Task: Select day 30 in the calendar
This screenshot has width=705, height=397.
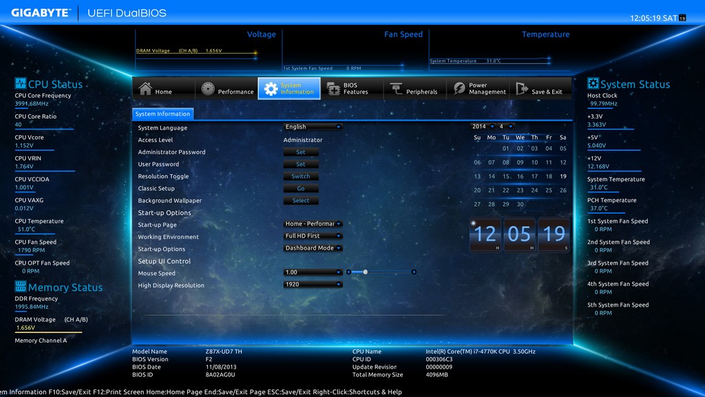Action: (520, 204)
